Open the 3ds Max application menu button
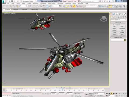 coord(3,2)
